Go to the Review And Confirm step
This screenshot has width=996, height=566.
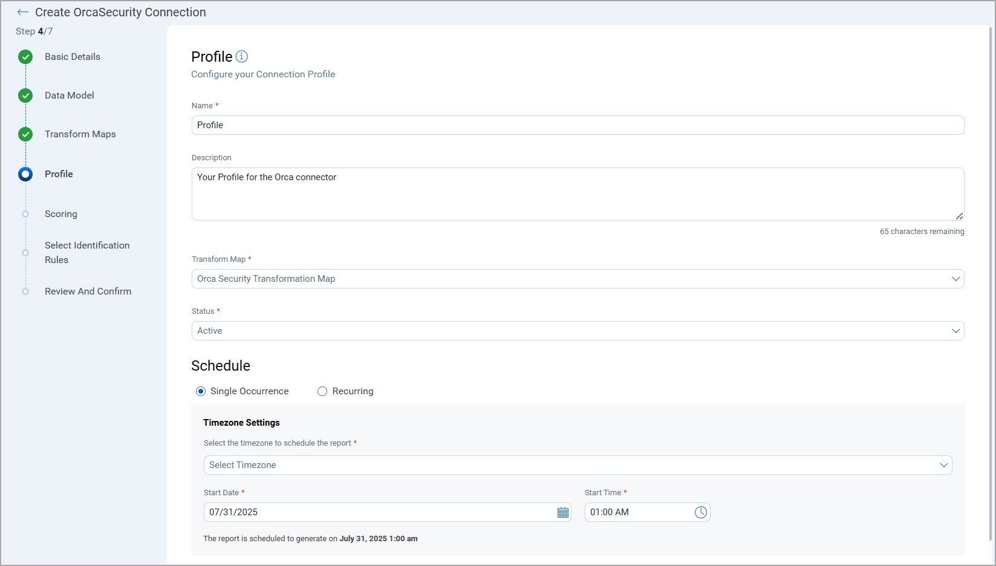88,291
